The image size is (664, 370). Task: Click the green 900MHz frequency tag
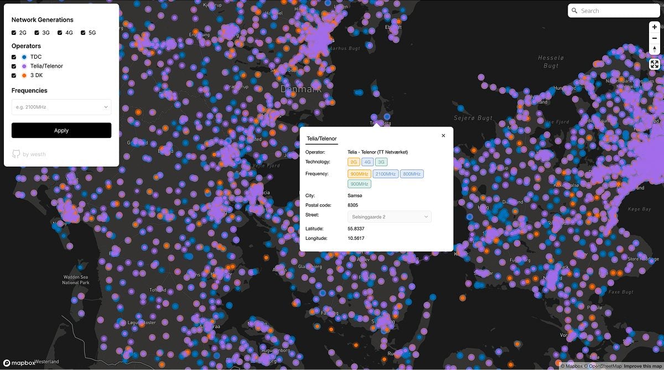point(360,184)
